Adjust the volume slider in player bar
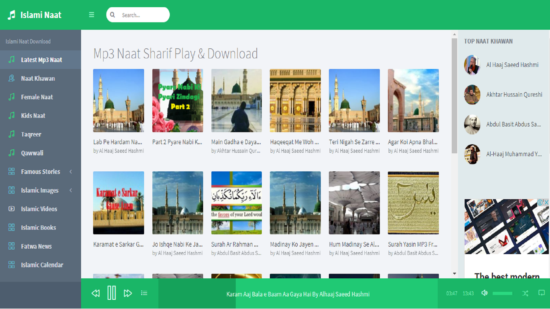Viewport: 550px width, 309px height. (502, 293)
